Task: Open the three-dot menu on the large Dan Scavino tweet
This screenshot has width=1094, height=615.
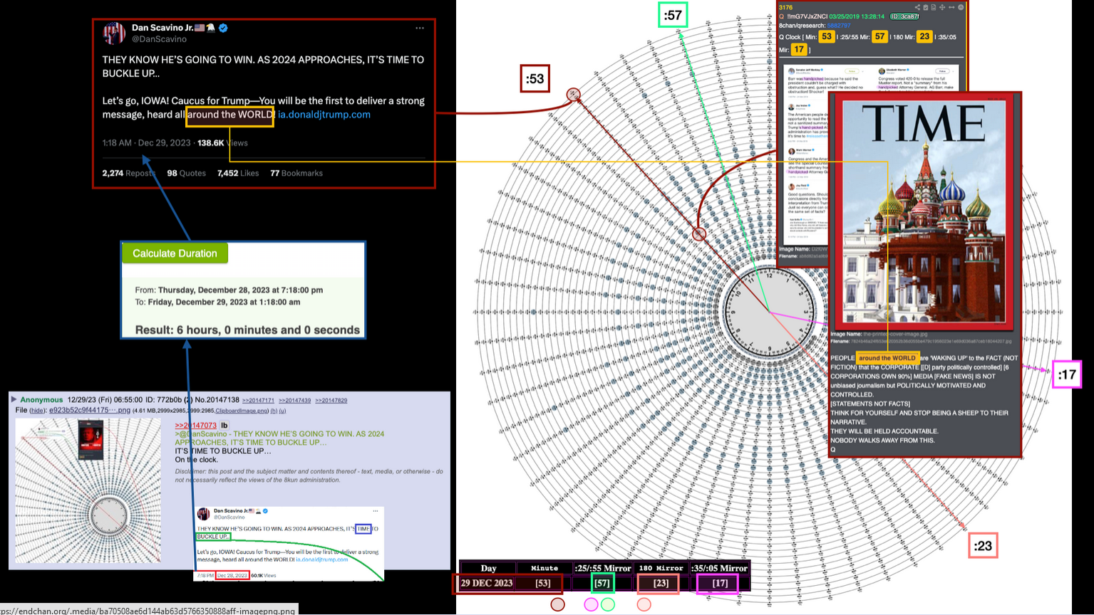Action: (x=420, y=28)
